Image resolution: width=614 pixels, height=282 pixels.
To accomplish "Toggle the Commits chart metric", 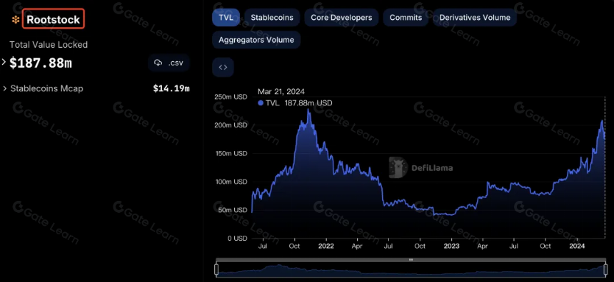I will [x=406, y=18].
